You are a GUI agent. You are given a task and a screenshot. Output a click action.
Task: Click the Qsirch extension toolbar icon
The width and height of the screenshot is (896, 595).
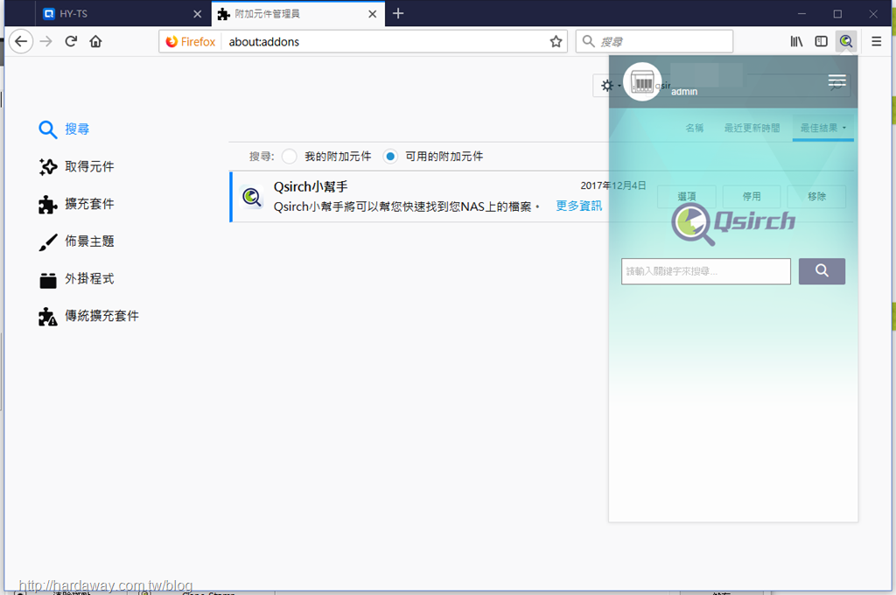846,41
